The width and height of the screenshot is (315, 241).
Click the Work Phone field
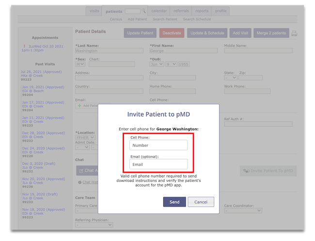[247, 92]
